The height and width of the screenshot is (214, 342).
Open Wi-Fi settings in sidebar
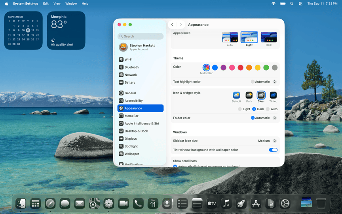tap(140, 59)
